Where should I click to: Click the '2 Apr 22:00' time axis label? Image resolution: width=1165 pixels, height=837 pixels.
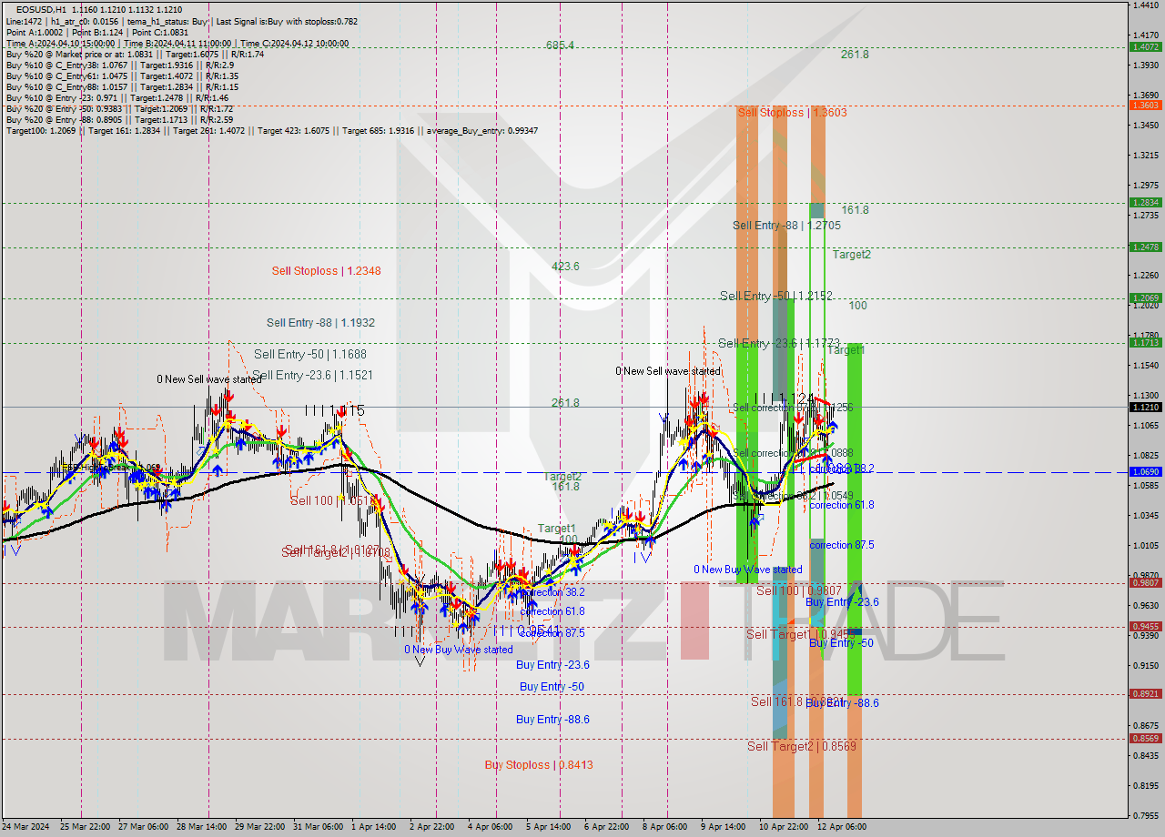[x=432, y=827]
